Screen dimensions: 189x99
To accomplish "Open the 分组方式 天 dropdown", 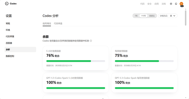I will point(168,16).
